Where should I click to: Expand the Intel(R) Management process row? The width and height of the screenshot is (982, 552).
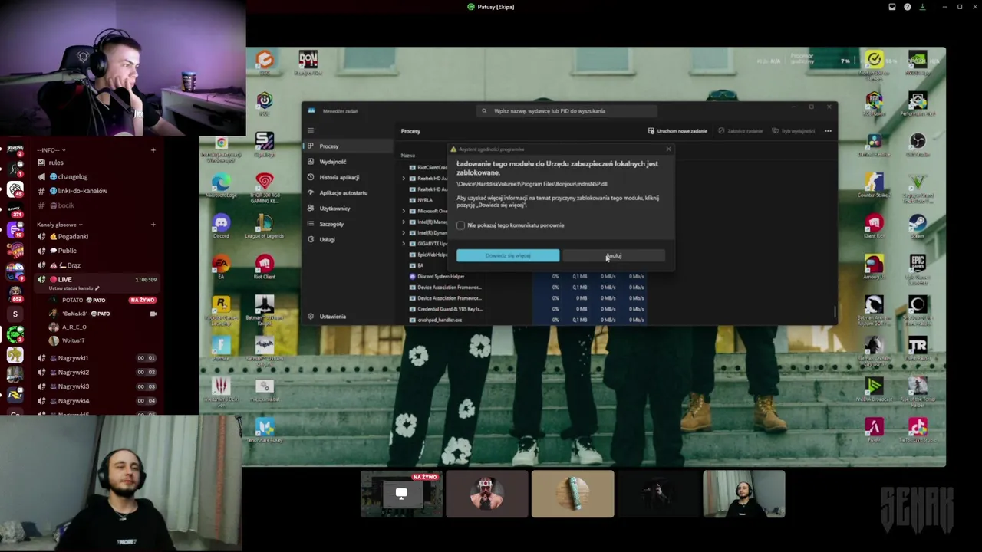[404, 222]
